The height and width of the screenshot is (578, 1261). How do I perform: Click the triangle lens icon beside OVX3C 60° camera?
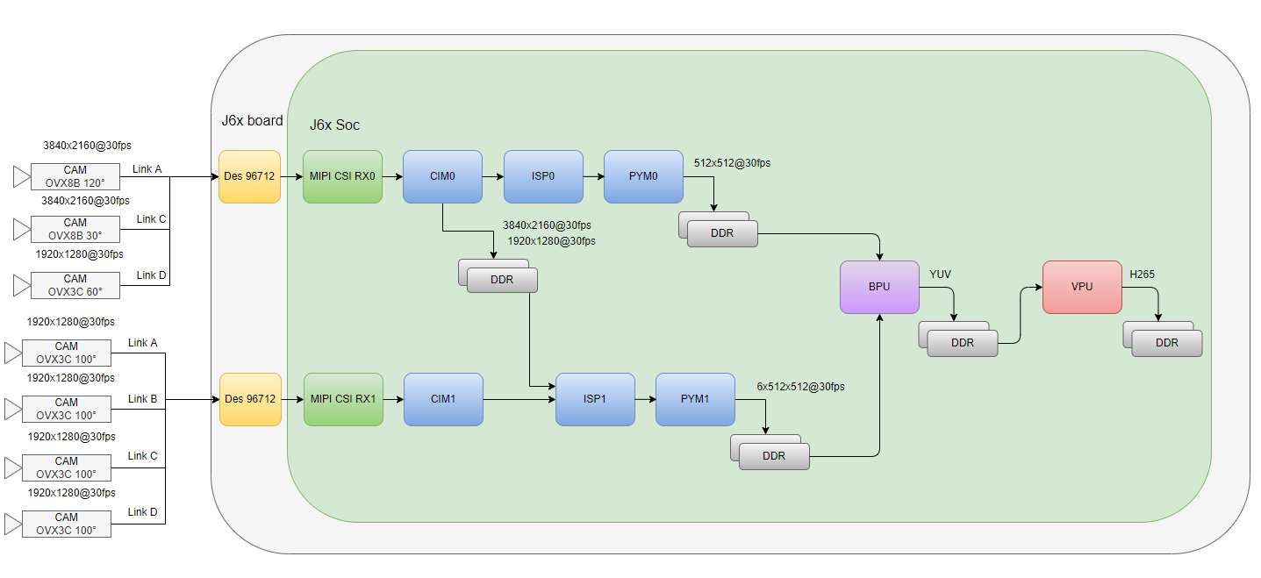20,286
